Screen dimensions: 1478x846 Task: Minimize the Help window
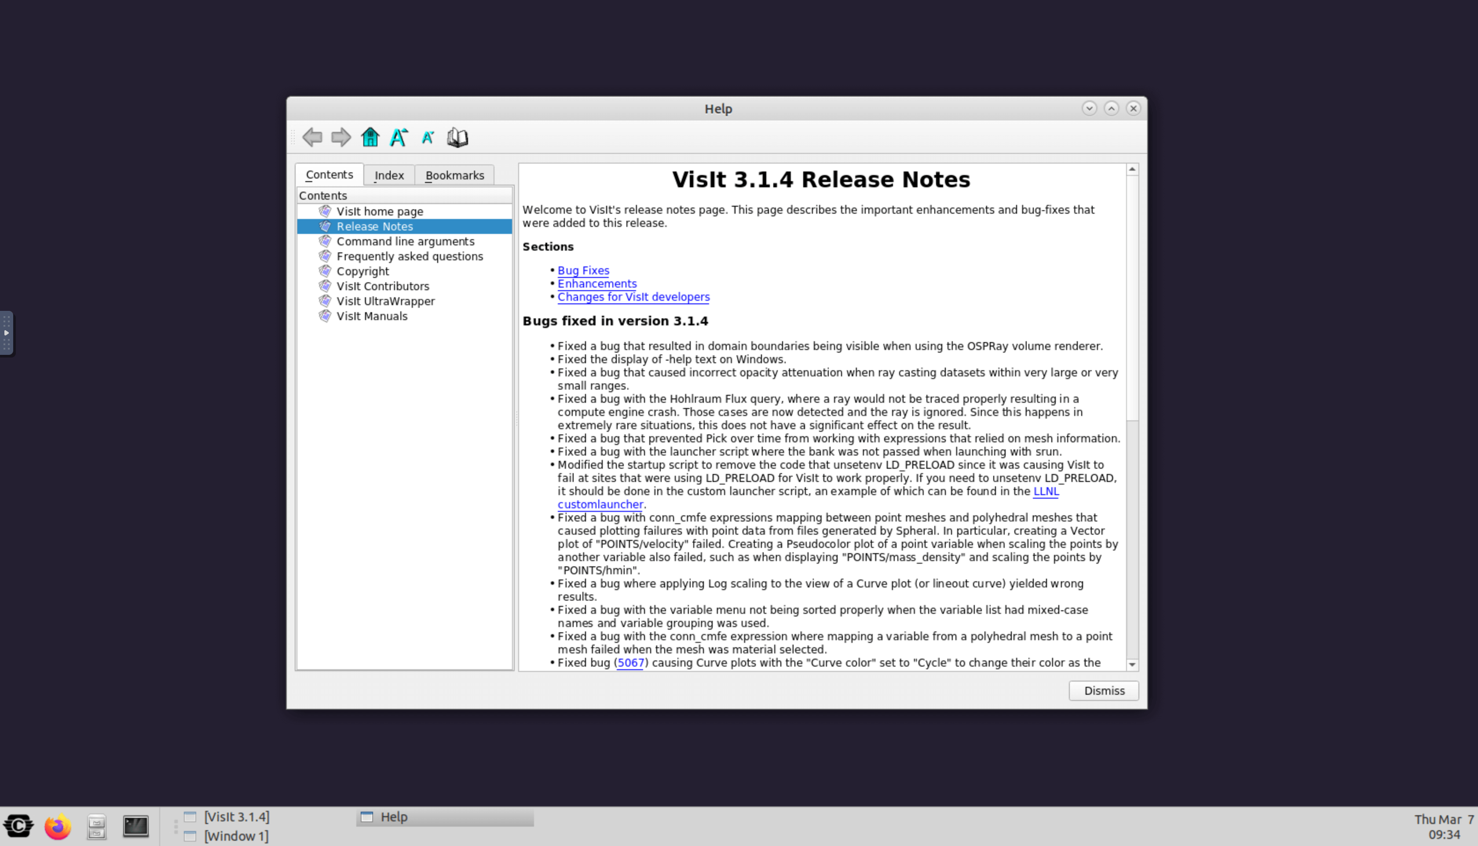point(1089,108)
